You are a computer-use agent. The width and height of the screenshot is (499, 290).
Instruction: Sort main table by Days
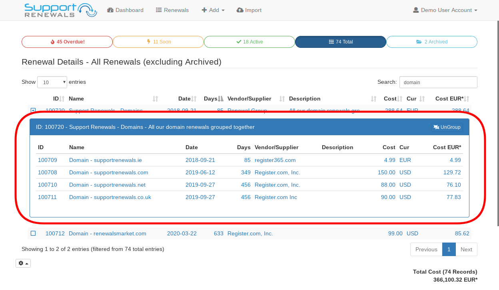click(x=214, y=99)
